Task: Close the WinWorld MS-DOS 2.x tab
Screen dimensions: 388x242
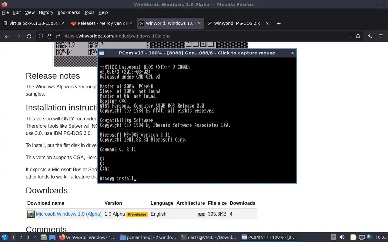Action: click(x=267, y=23)
